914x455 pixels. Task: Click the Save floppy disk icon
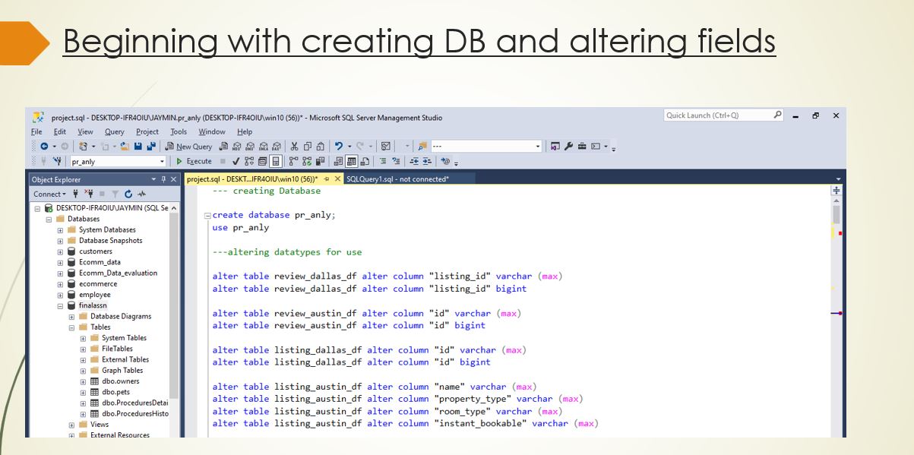point(138,147)
